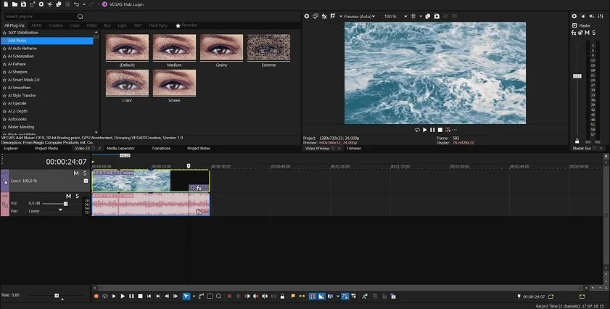Solo the audio track with S
The image size is (610, 309).
77,196
